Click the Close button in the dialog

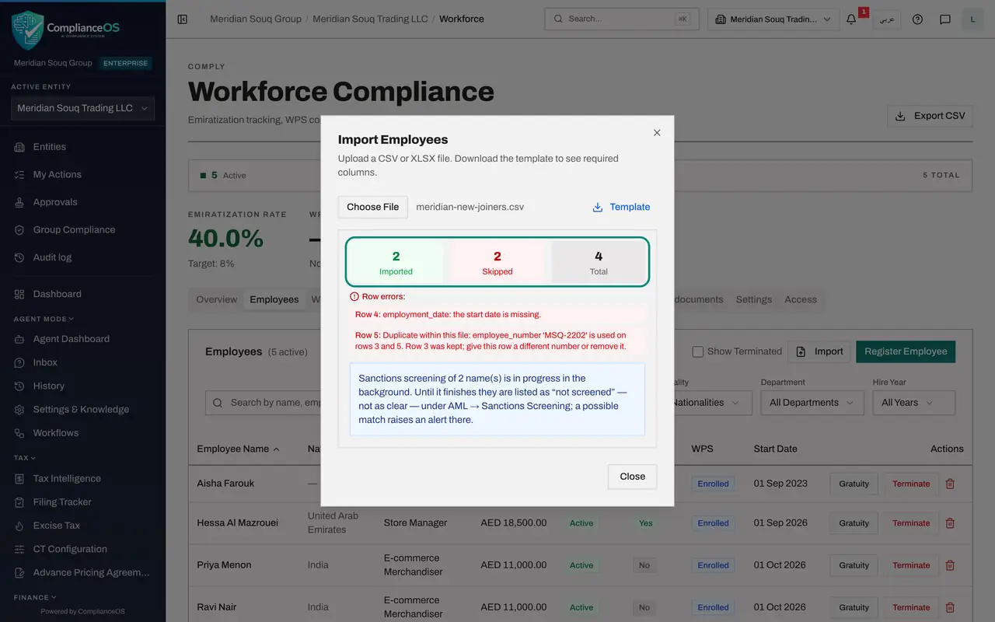[633, 477]
